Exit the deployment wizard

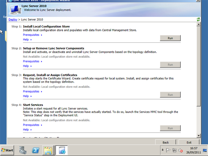pyautogui.click(x=189, y=142)
